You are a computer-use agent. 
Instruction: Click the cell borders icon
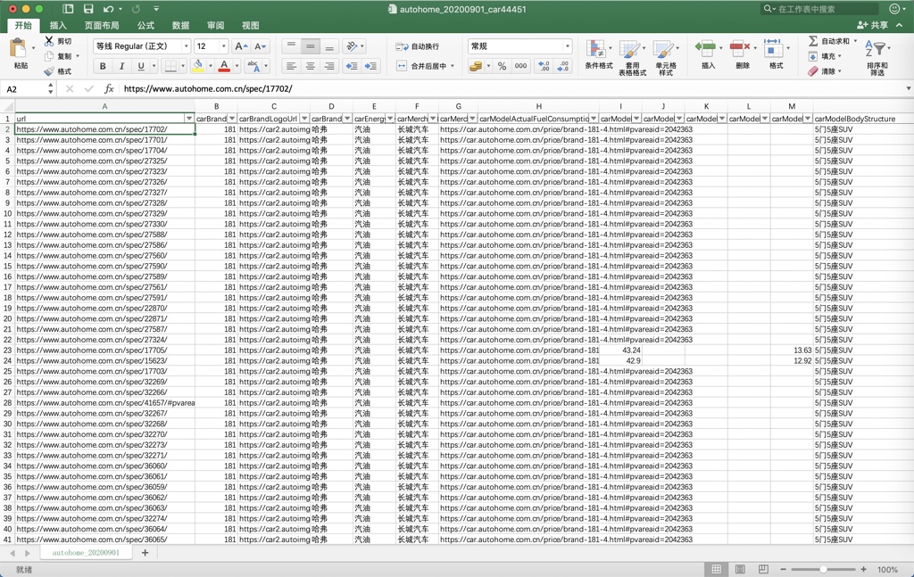coord(170,66)
